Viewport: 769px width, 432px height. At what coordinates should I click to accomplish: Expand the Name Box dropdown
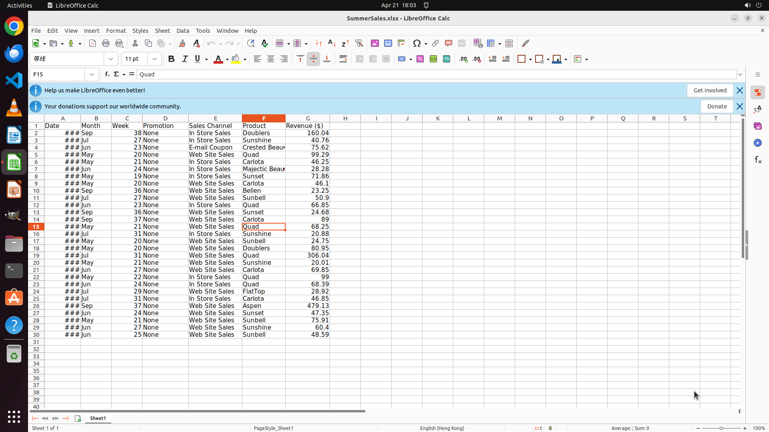(x=92, y=74)
